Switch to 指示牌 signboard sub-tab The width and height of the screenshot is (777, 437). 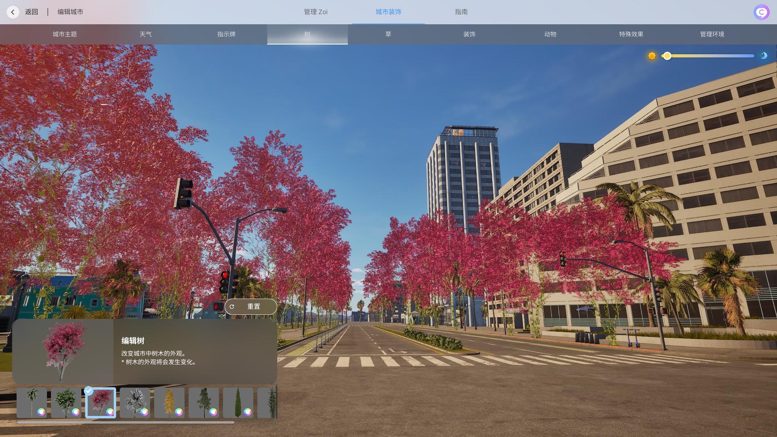(227, 34)
